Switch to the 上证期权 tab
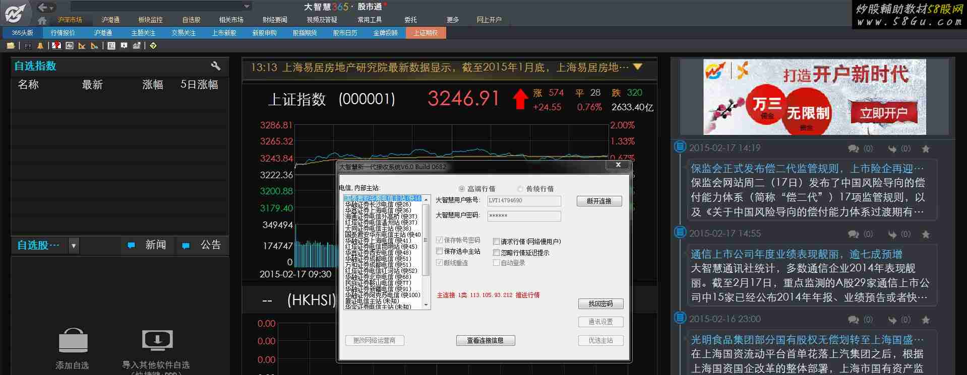Image resolution: width=967 pixels, height=375 pixels. 426,33
